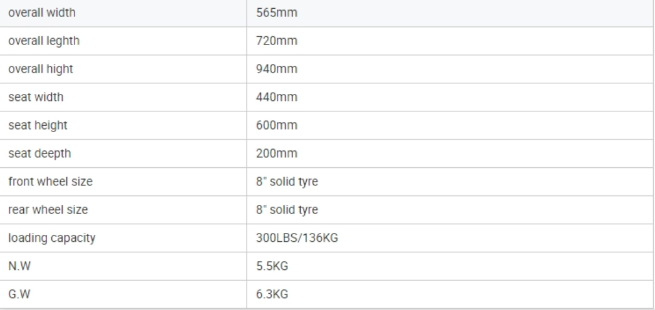Select the 940mm height value
655x310 pixels.
[277, 69]
